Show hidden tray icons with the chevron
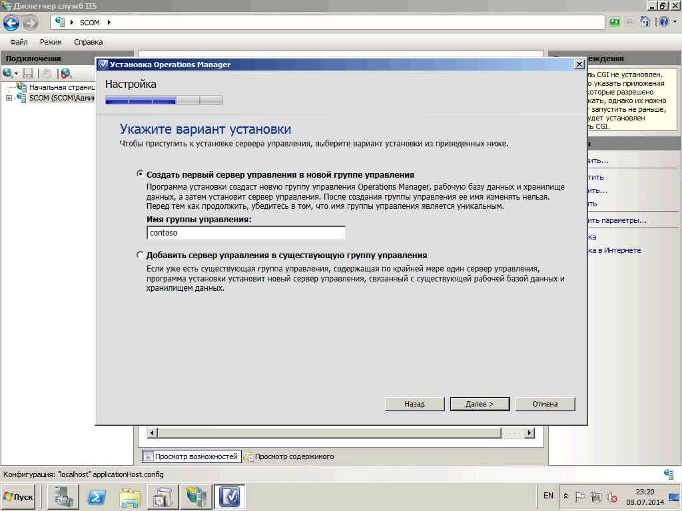The height and width of the screenshot is (511, 682). pos(565,496)
